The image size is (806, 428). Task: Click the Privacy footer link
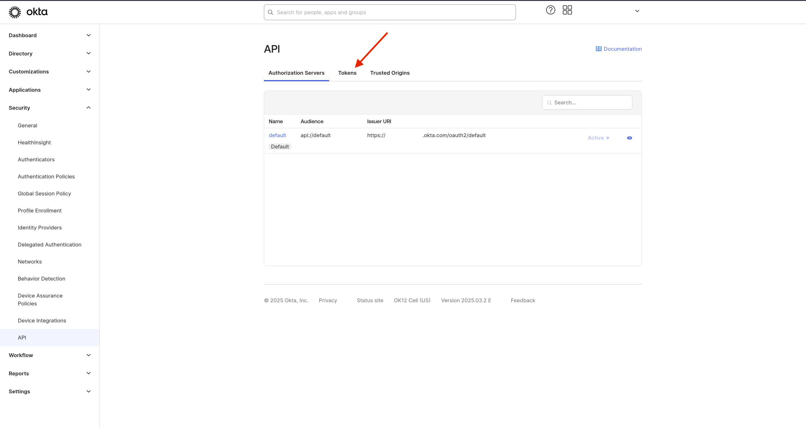[328, 300]
